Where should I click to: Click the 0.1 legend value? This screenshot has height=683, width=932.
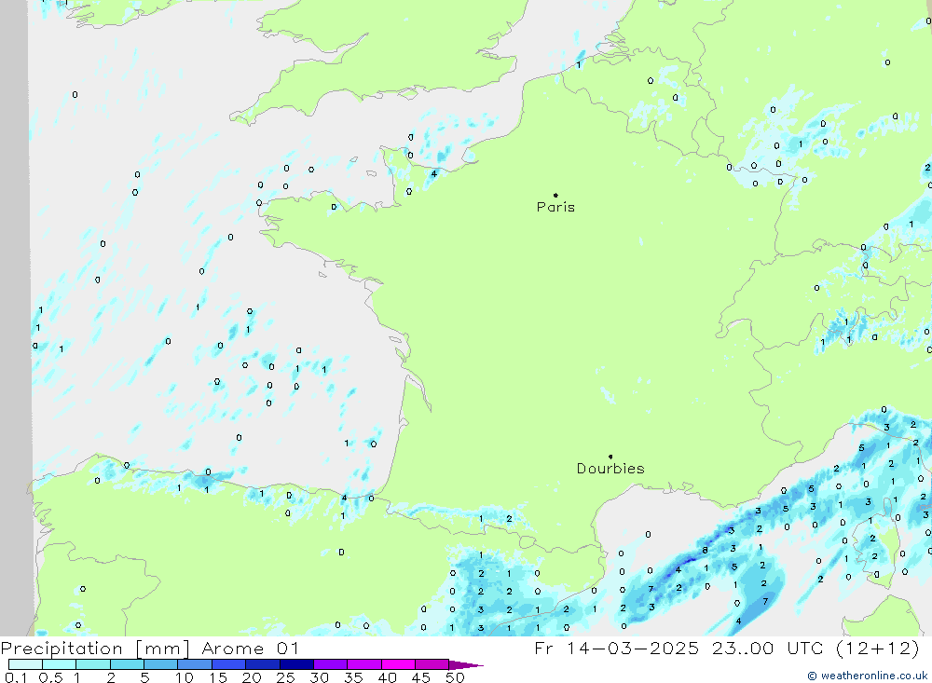[16, 677]
